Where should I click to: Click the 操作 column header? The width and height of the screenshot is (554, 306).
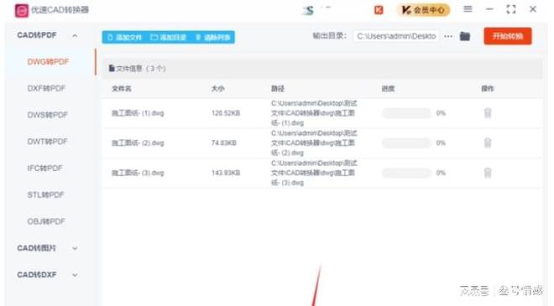[488, 89]
